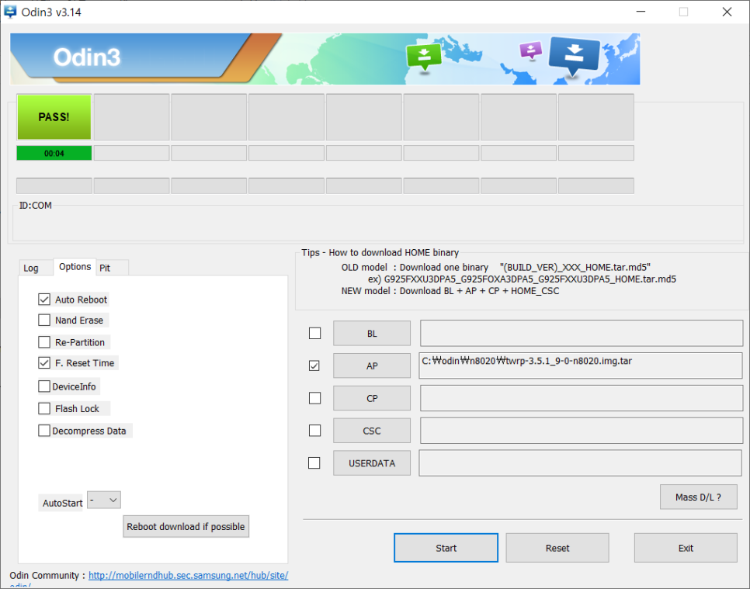
Task: Start the flashing process
Action: [446, 548]
